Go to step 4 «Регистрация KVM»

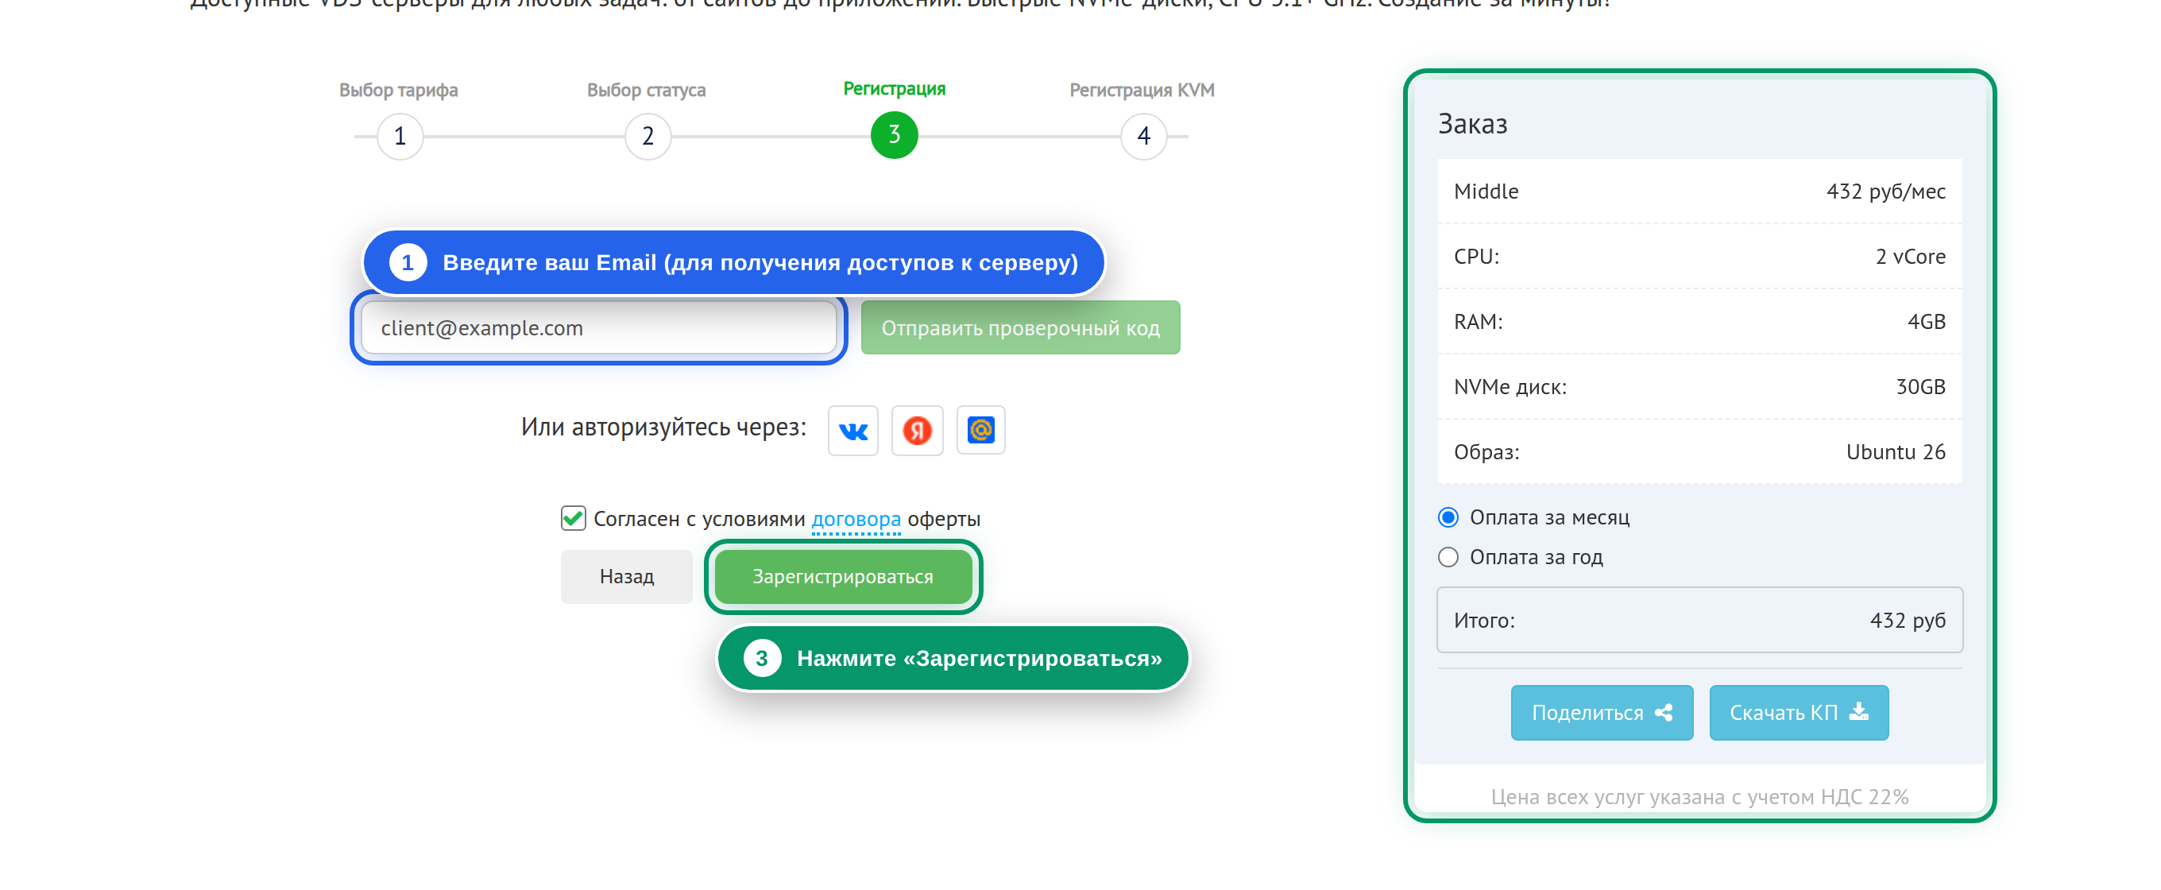[x=1143, y=136]
